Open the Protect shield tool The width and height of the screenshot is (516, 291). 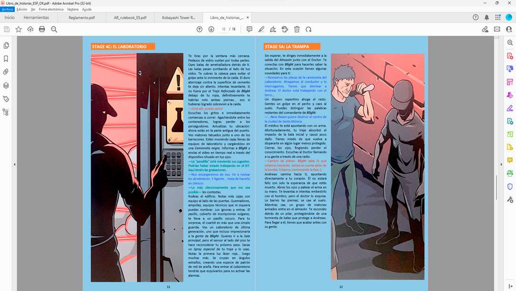[x=510, y=186]
